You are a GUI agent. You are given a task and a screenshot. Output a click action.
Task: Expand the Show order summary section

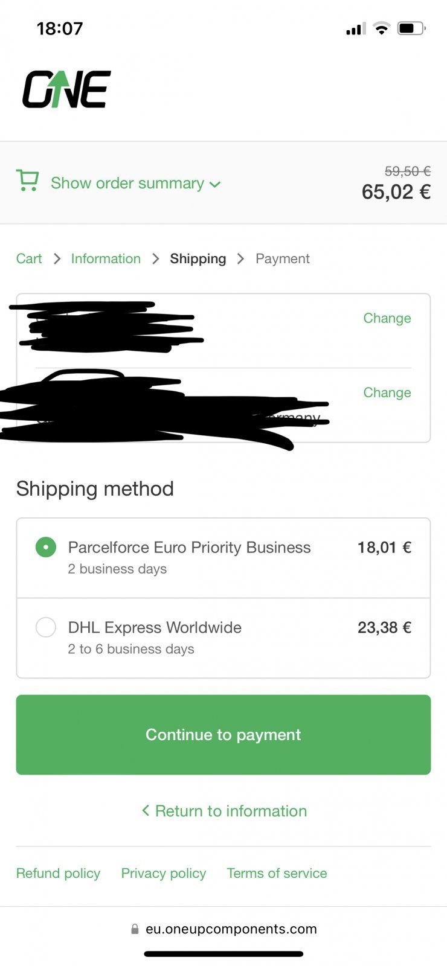click(127, 183)
